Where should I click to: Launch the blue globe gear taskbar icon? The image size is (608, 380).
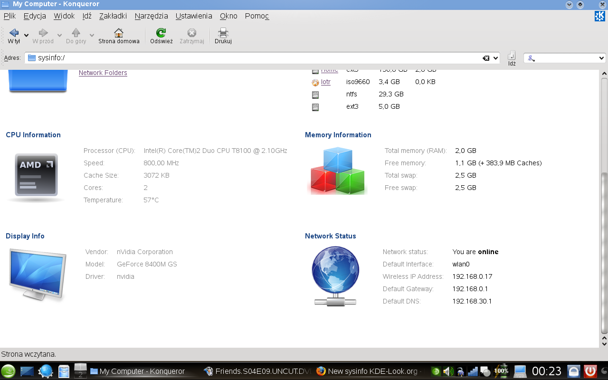coord(46,371)
